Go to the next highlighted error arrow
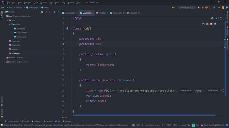Image resolution: width=229 pixels, height=128 pixels. coord(224,18)
